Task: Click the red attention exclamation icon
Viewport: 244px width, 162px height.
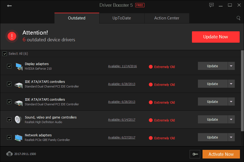Action: tap(12, 36)
